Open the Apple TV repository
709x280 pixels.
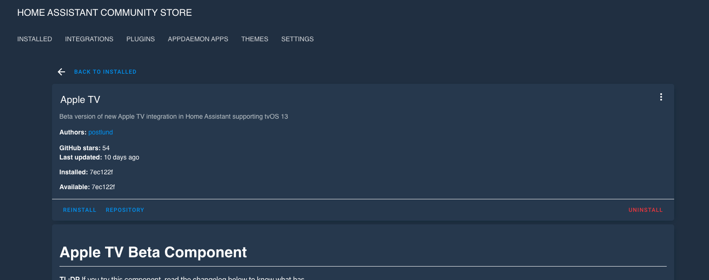pyautogui.click(x=125, y=210)
